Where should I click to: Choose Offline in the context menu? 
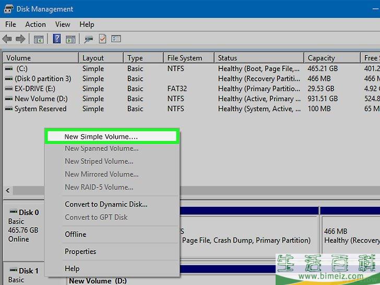76,234
